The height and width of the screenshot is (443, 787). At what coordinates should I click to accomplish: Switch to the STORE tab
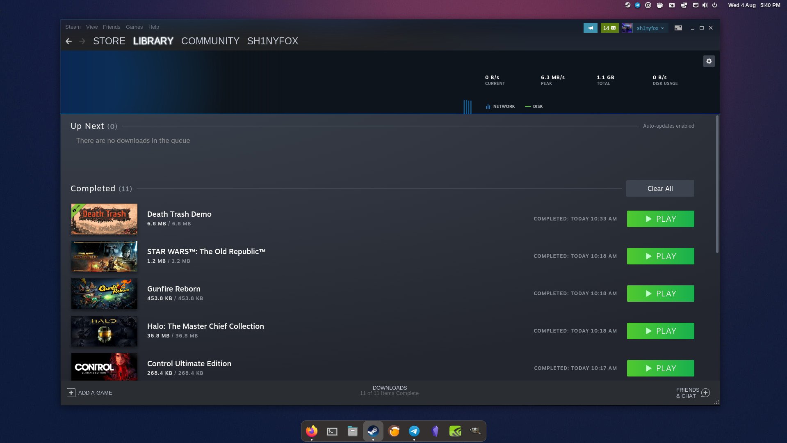point(109,41)
